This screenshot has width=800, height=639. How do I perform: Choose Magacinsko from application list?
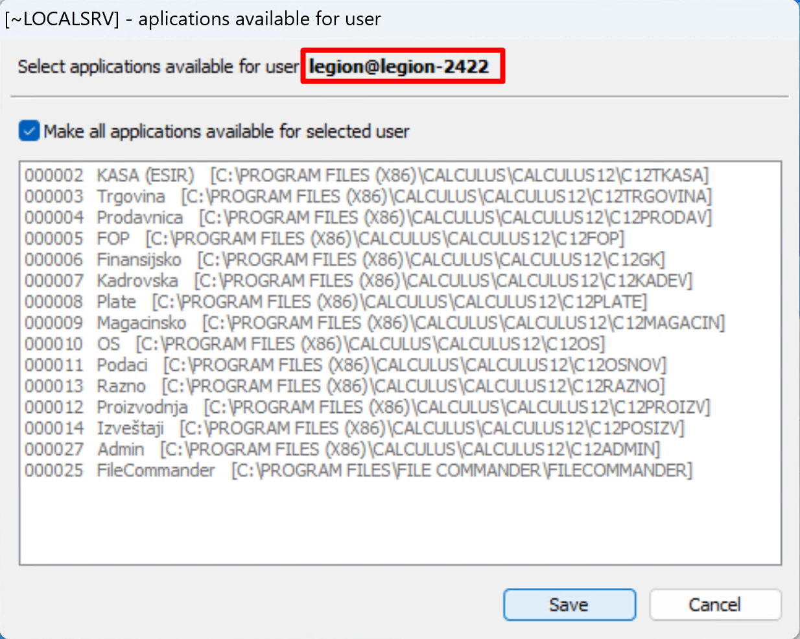click(374, 323)
